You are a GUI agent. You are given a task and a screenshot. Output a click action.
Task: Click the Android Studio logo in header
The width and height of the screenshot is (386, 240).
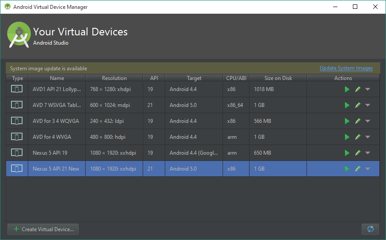[x=19, y=35]
